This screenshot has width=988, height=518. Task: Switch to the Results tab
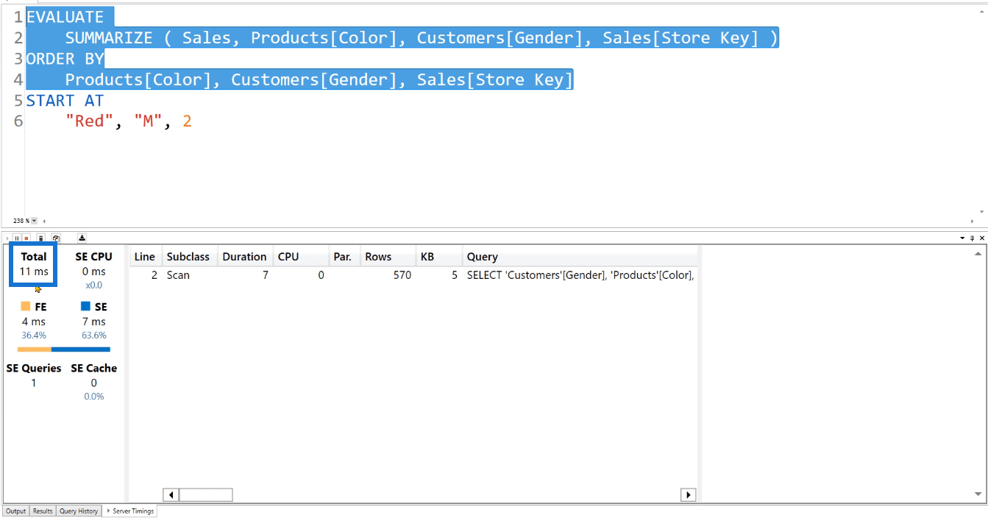[43, 511]
